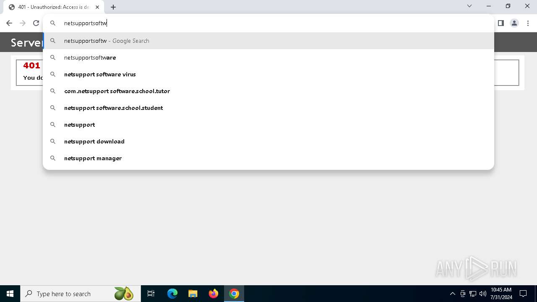The width and height of the screenshot is (537, 302).
Task: Click search icon beside 'netsupport software virus'
Action: click(53, 74)
